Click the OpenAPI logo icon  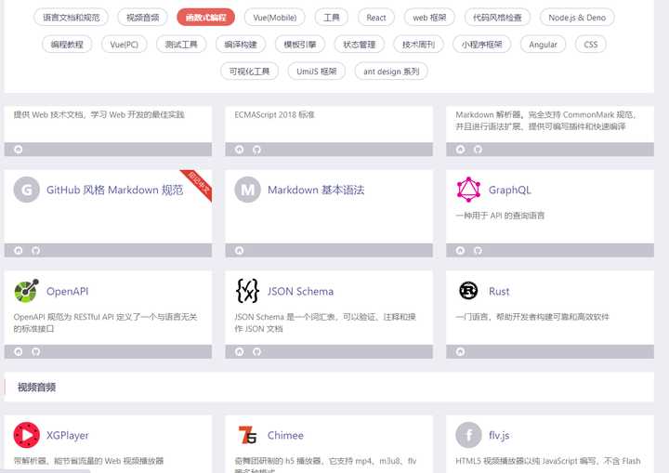26,291
